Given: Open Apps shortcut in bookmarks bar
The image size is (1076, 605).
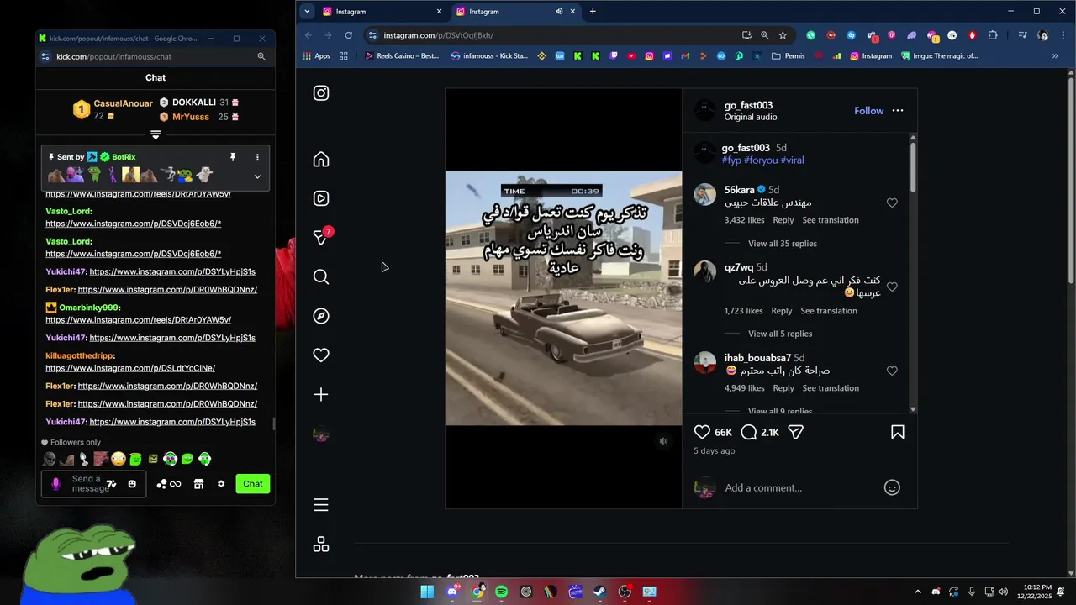Looking at the screenshot, I should [x=317, y=56].
